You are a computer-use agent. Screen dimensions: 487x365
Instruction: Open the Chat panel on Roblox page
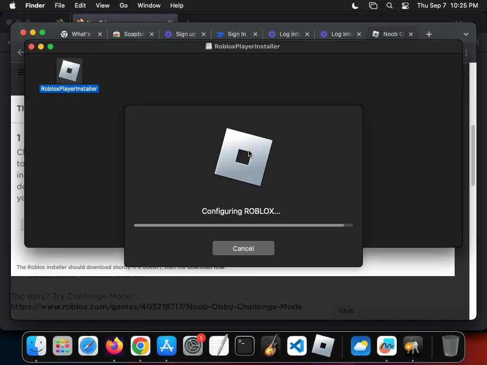346,311
